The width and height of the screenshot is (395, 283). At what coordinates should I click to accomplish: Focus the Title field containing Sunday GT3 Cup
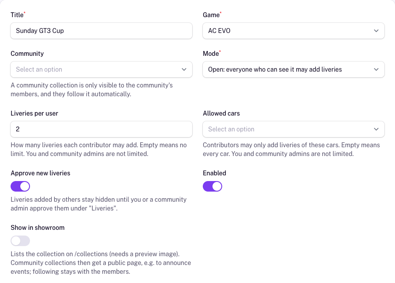click(x=101, y=31)
